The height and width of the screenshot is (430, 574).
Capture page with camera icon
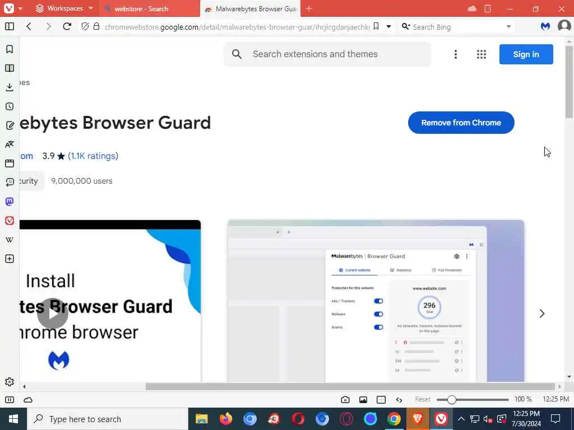point(345,400)
